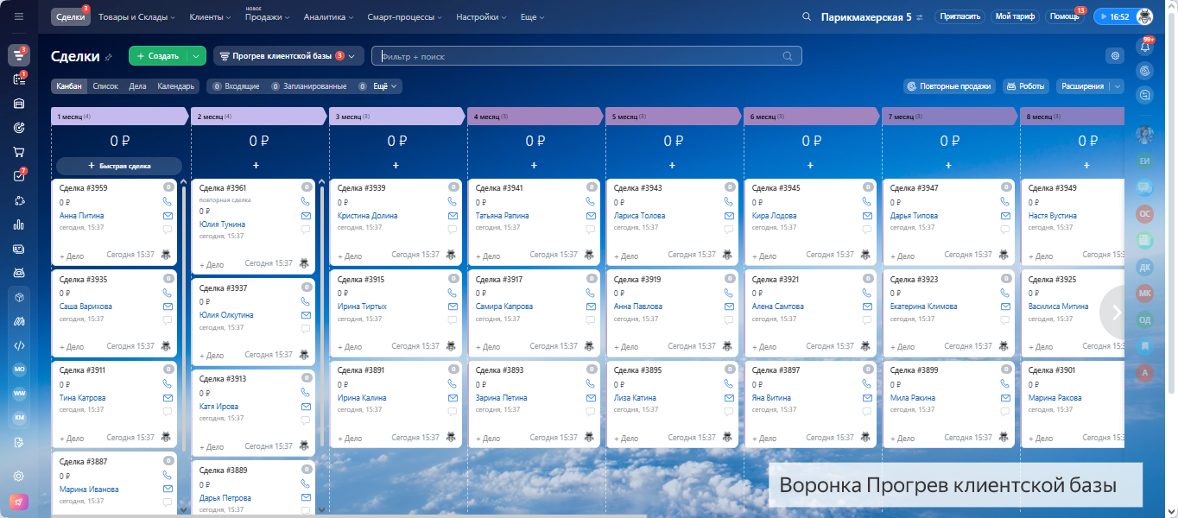Add Дело on Сделка #3939 card
Screen dimensions: 1178x518
350,256
